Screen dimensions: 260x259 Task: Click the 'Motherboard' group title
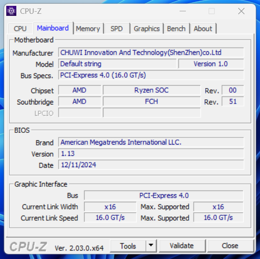point(34,40)
